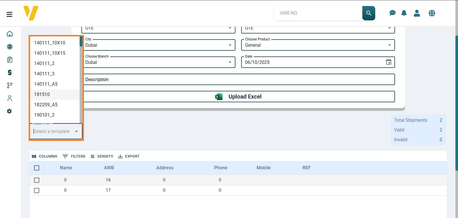This screenshot has width=458, height=218.
Task: Sort by the Name column header
Action: 66,168
